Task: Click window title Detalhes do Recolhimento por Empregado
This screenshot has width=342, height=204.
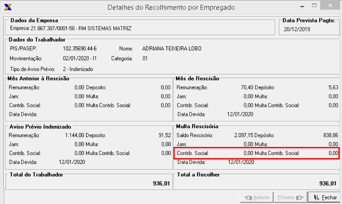Action: tap(171, 7)
